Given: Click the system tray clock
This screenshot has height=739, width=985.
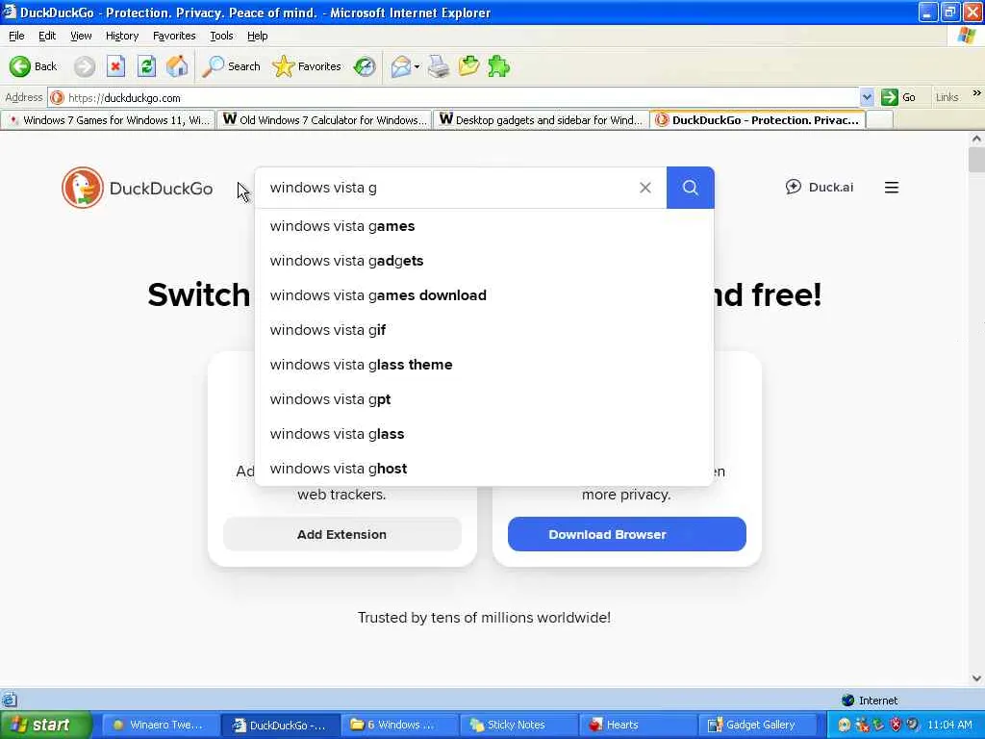Looking at the screenshot, I should [x=949, y=725].
